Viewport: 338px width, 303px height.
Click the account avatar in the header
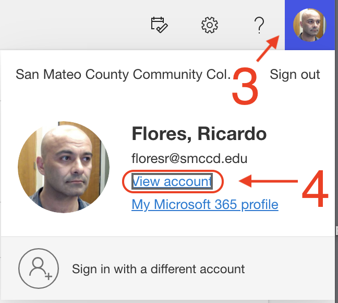click(x=311, y=25)
